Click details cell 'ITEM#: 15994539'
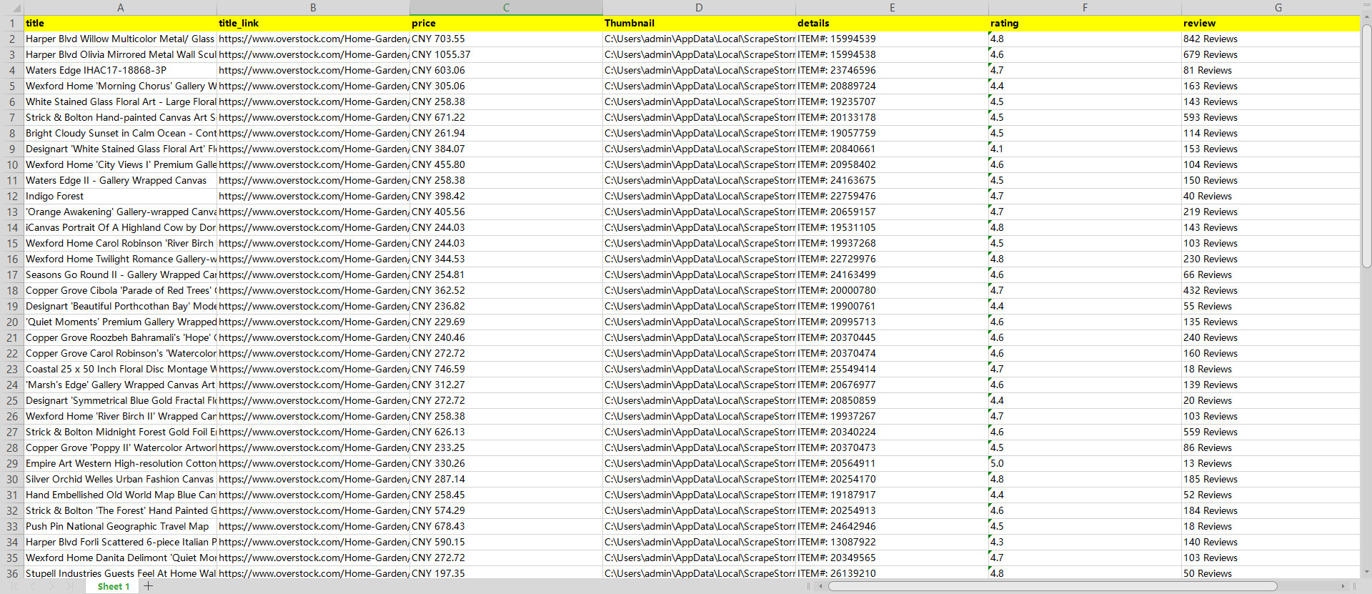1372x594 pixels. (x=892, y=39)
